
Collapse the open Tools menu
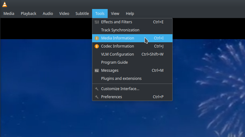(100, 14)
